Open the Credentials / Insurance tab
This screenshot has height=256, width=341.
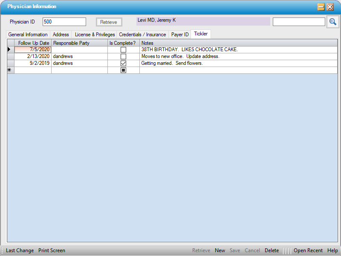pyautogui.click(x=142, y=35)
